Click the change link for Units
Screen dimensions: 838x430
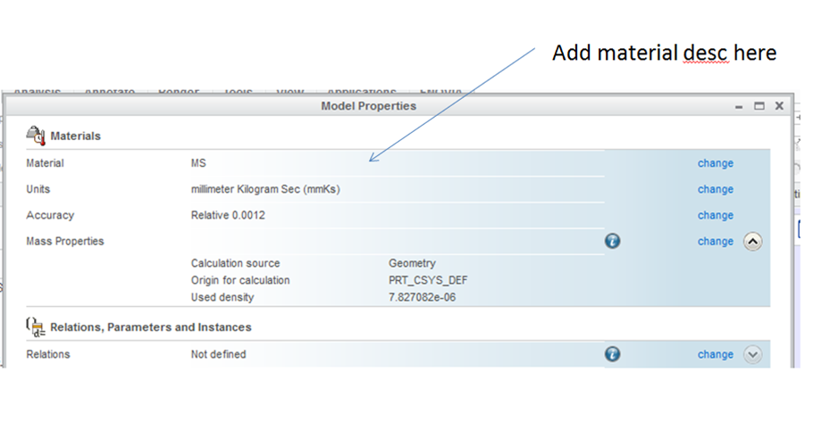tap(715, 189)
